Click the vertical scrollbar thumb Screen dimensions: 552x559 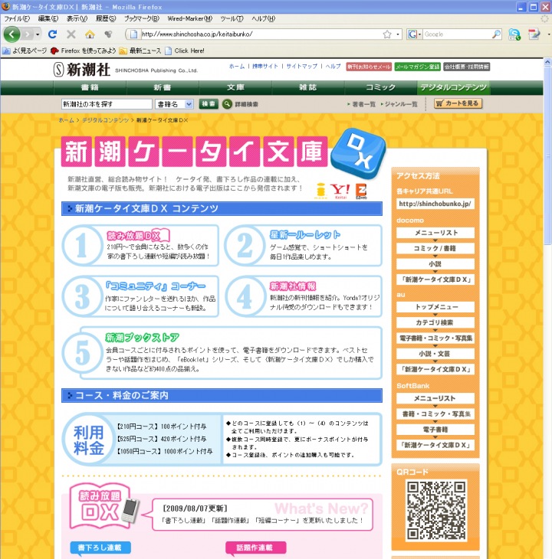pos(547,155)
